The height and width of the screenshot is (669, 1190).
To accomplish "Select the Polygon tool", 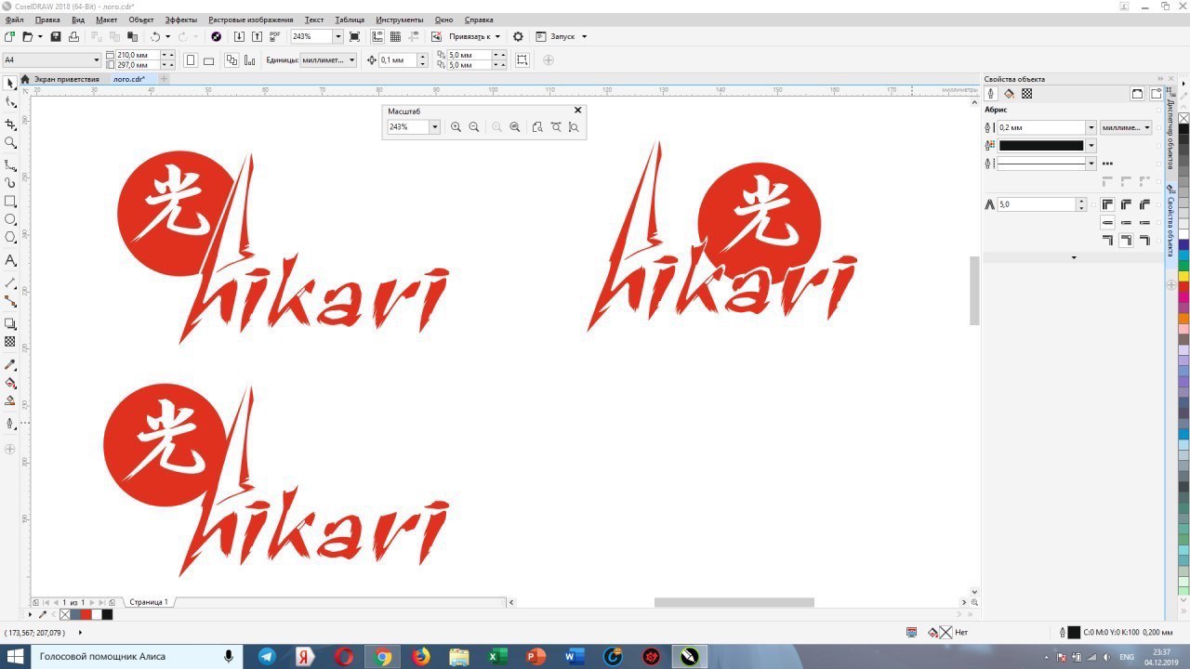I will (x=10, y=238).
